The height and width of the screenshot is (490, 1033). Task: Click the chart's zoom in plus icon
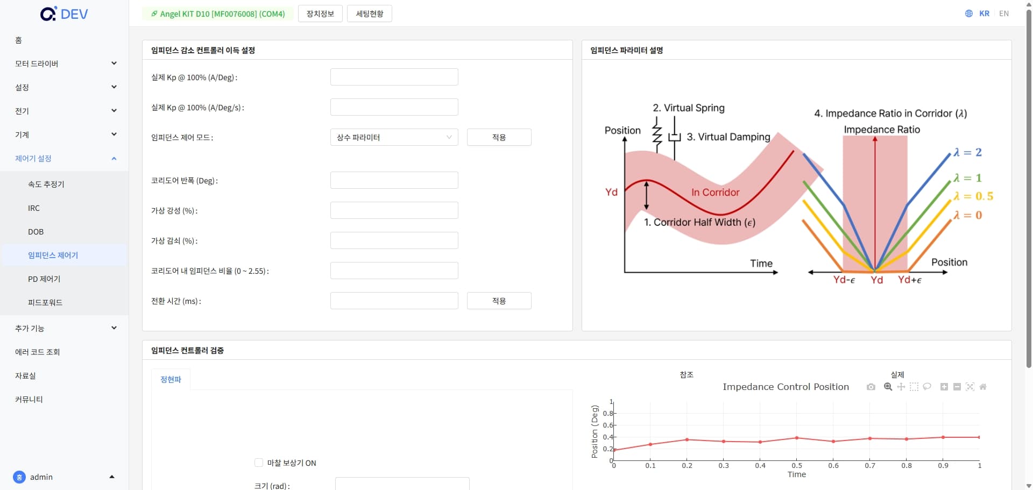click(x=944, y=387)
